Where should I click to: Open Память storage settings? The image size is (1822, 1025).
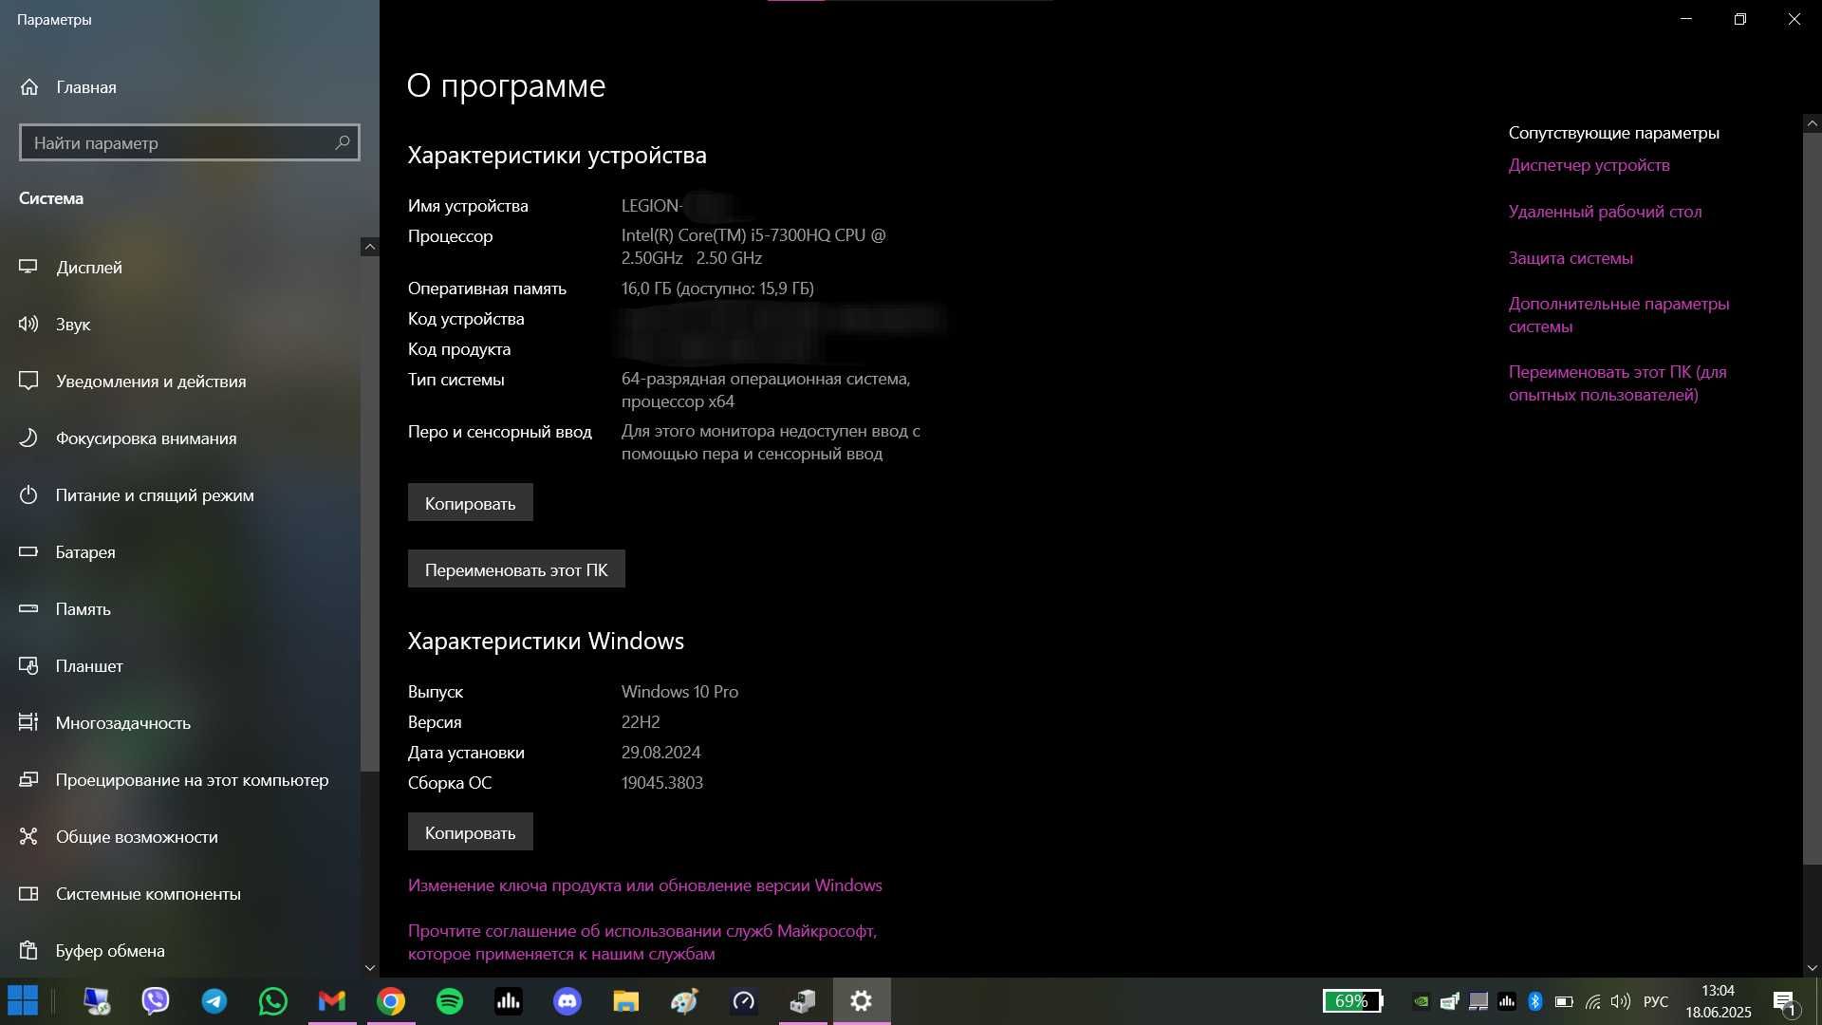180,609
